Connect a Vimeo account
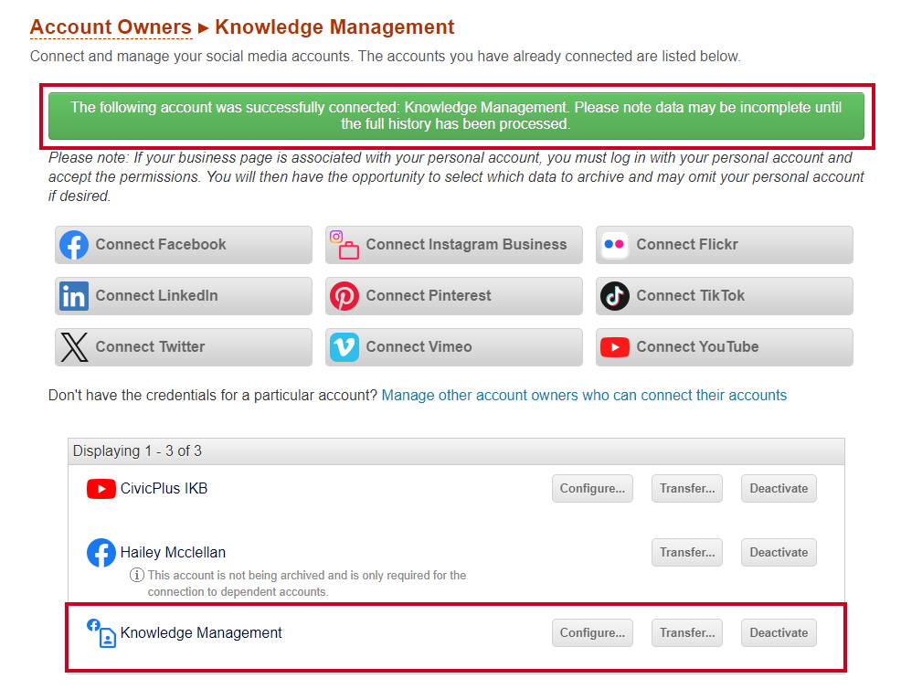 454,347
